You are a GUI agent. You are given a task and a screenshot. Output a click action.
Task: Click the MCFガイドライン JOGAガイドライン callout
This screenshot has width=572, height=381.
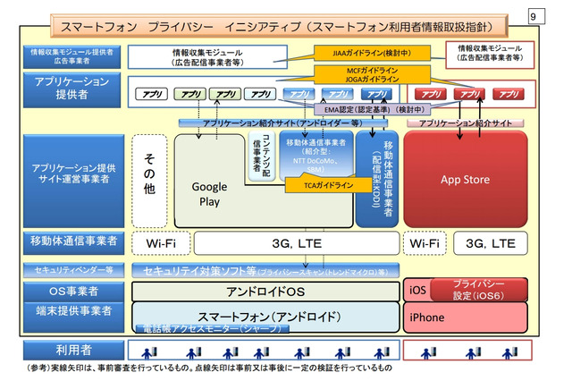point(372,75)
